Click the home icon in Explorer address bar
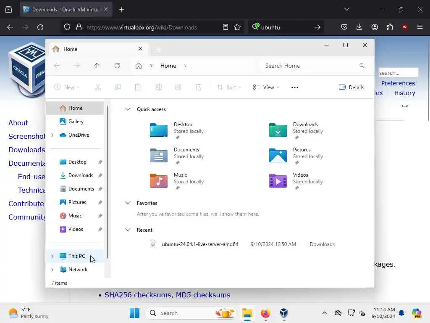 click(x=139, y=66)
